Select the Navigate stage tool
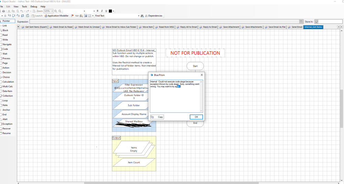344x184 pixels. click(7, 44)
